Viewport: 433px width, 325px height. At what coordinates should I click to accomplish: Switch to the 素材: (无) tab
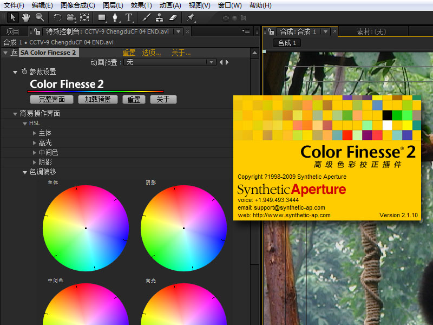371,31
